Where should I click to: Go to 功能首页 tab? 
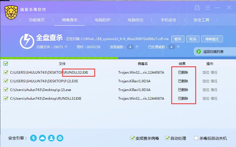(x=37, y=20)
